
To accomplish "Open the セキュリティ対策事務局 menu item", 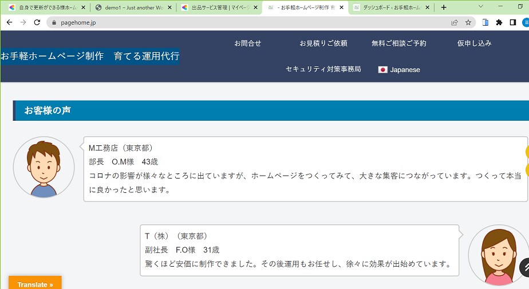I will point(323,69).
